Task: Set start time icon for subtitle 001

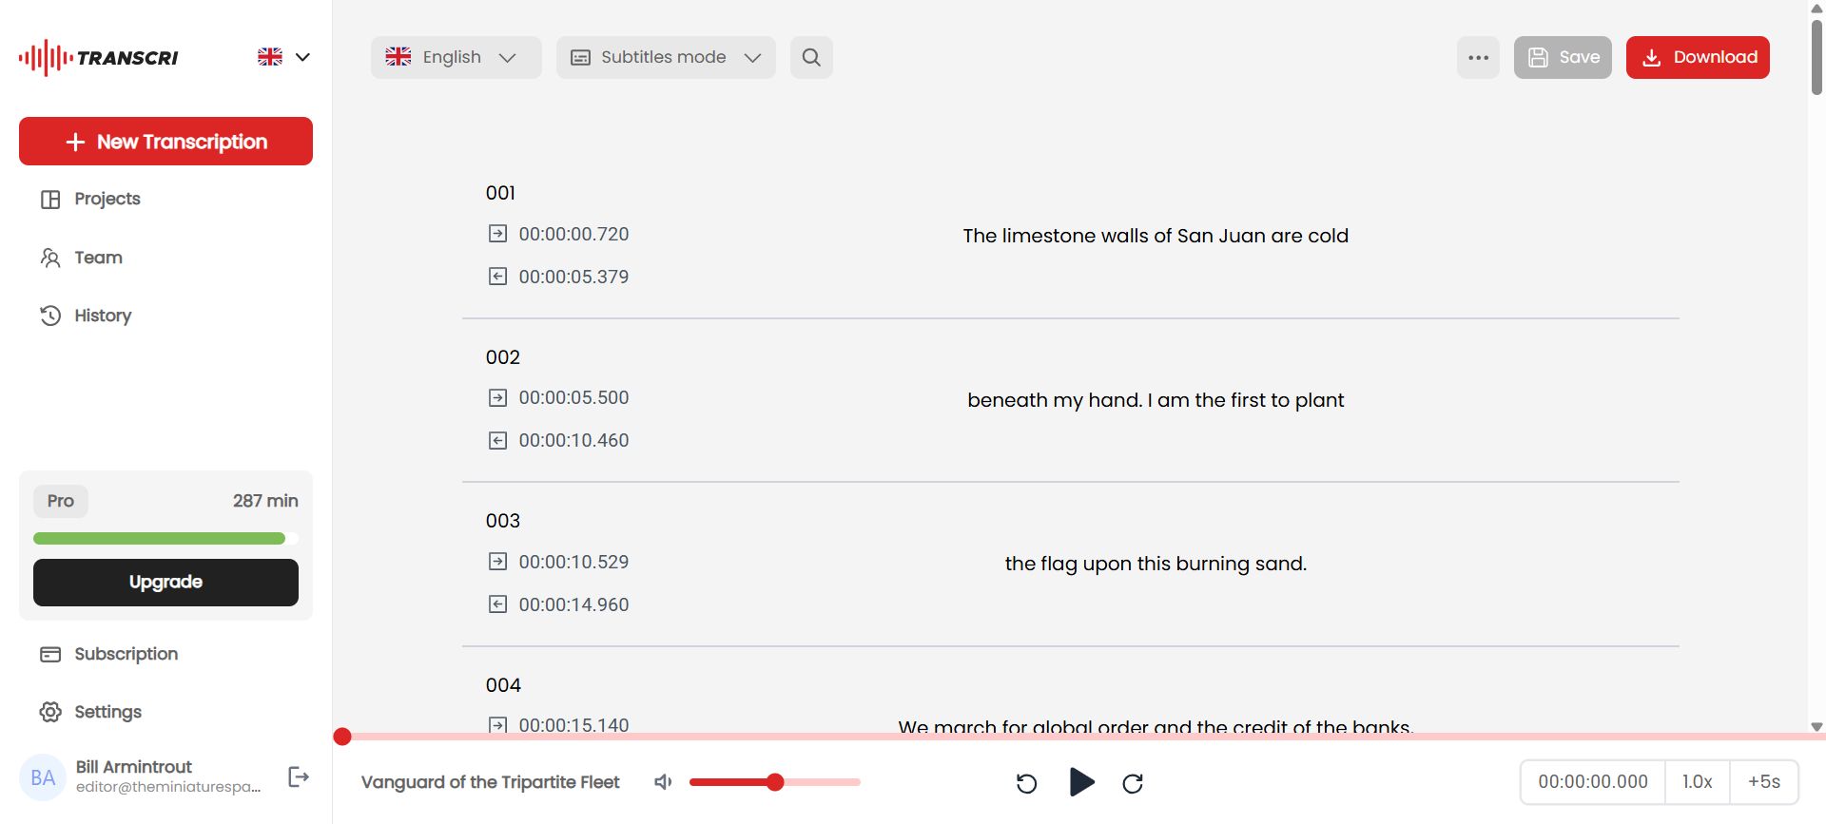Action: point(497,234)
